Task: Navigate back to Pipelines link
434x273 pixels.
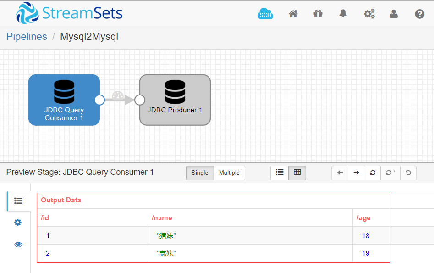Action: (27, 37)
